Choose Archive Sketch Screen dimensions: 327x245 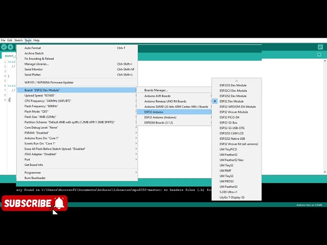(x=77, y=53)
